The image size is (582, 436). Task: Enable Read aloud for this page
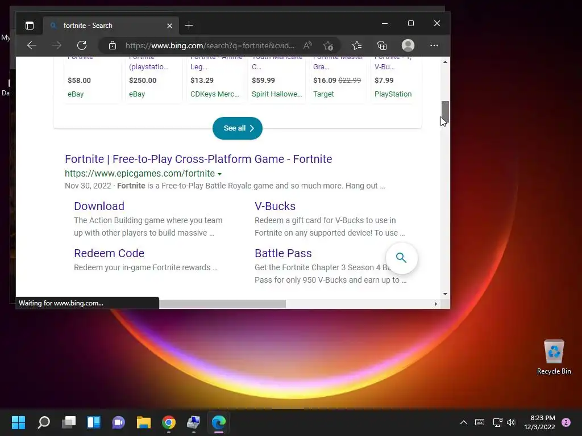coord(307,45)
